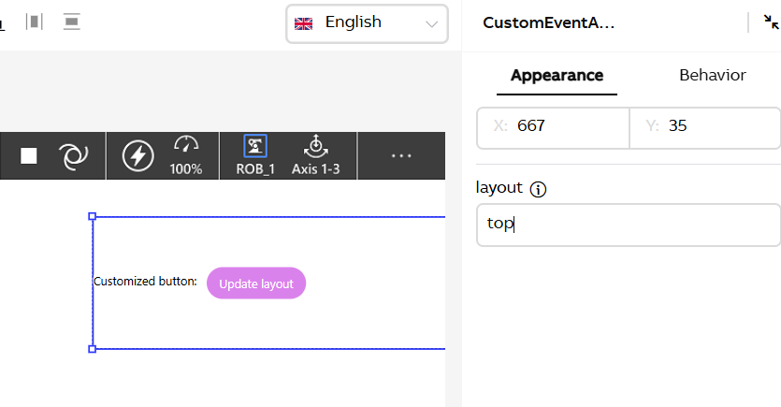Switch to the Behavior tab
Image resolution: width=781 pixels, height=407 pixels.
(x=713, y=75)
